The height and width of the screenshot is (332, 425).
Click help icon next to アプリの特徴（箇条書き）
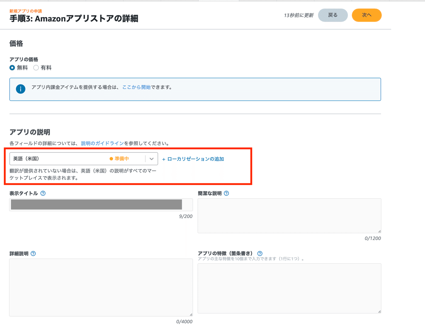[x=260, y=254]
